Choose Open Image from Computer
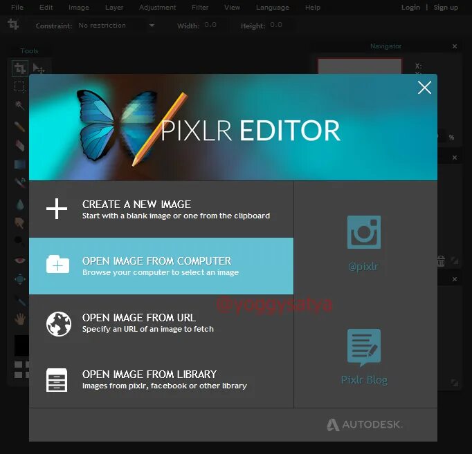472x454 pixels. click(x=161, y=266)
